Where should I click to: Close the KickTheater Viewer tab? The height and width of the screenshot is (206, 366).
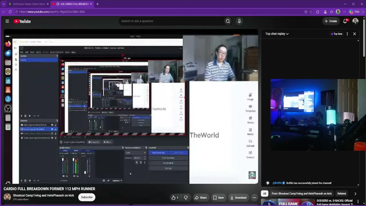tap(48, 4)
